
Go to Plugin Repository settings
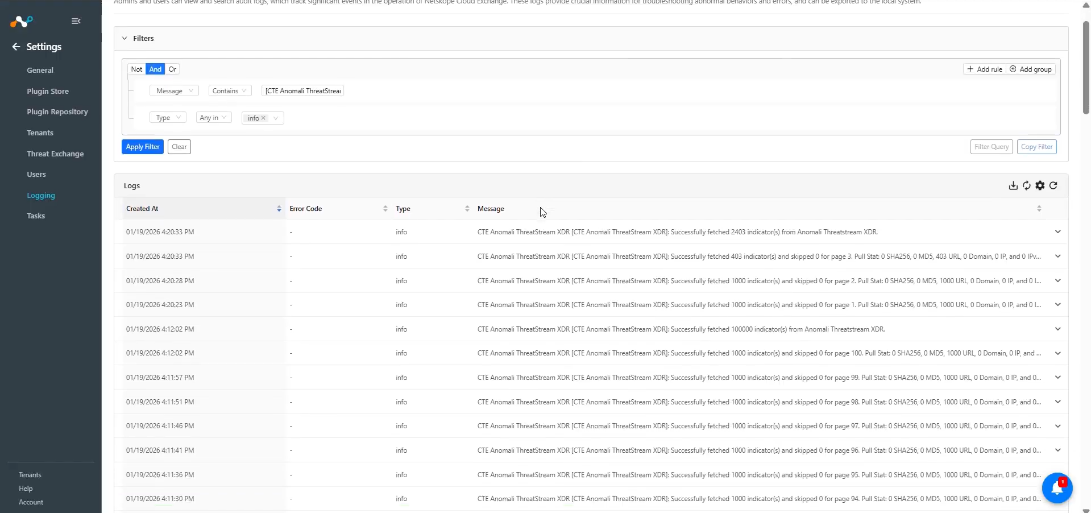click(57, 112)
